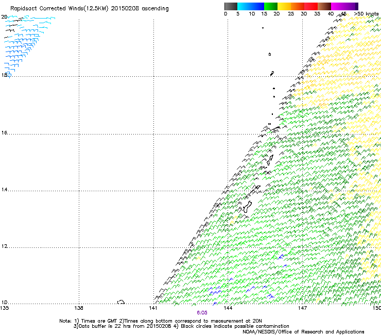This screenshot has height=335, width=381.
Task: Click the 'Note: 1) Times are GMT' line
Action: (161, 321)
